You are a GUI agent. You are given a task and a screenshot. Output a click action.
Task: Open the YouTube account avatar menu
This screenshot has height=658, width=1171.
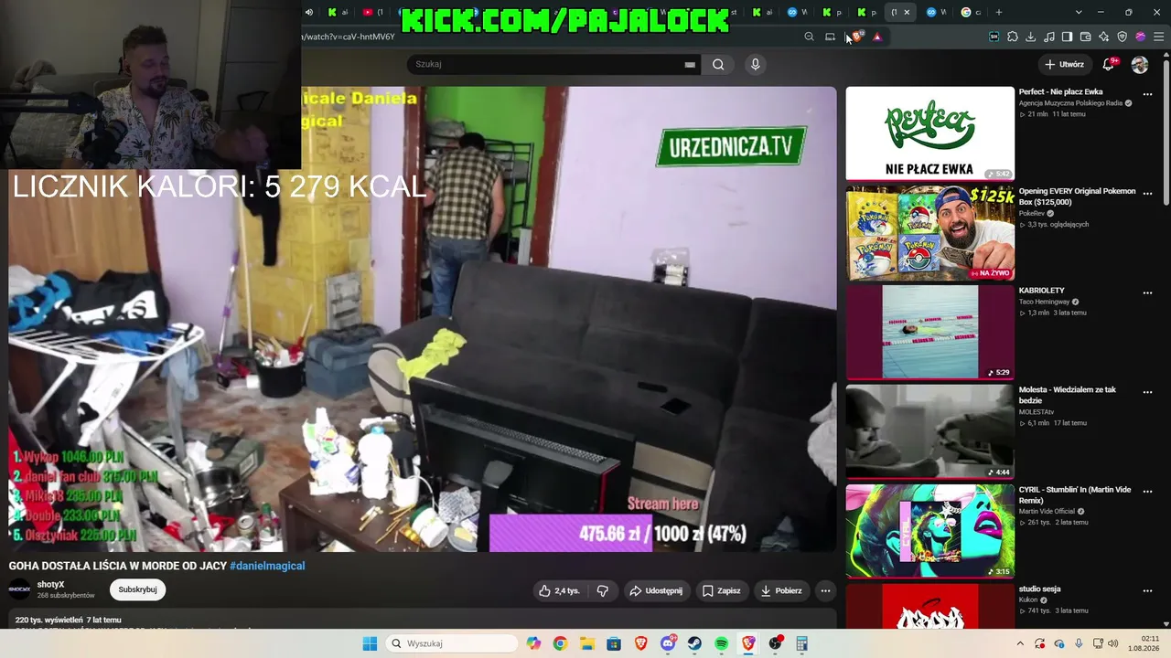1140,64
